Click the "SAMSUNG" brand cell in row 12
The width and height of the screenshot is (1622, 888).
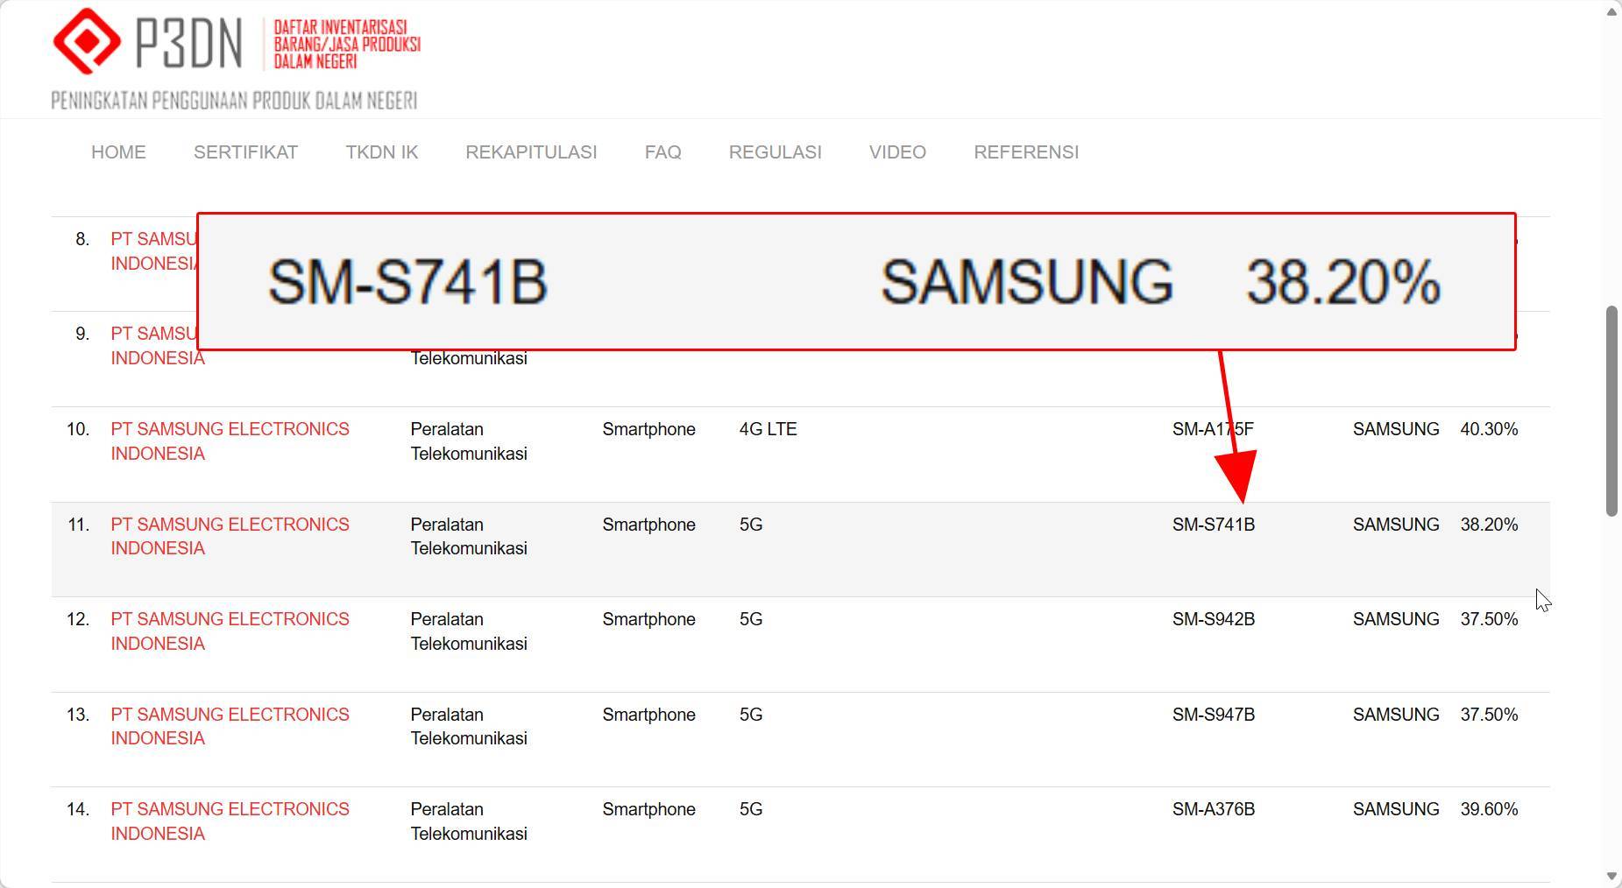[x=1396, y=619]
